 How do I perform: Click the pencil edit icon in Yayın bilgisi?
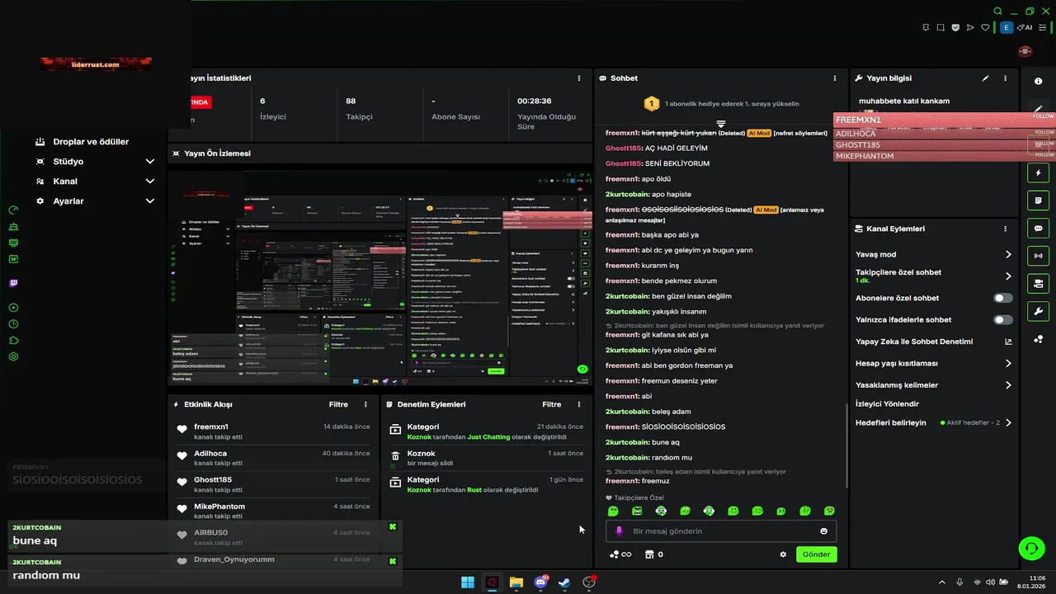(x=985, y=78)
